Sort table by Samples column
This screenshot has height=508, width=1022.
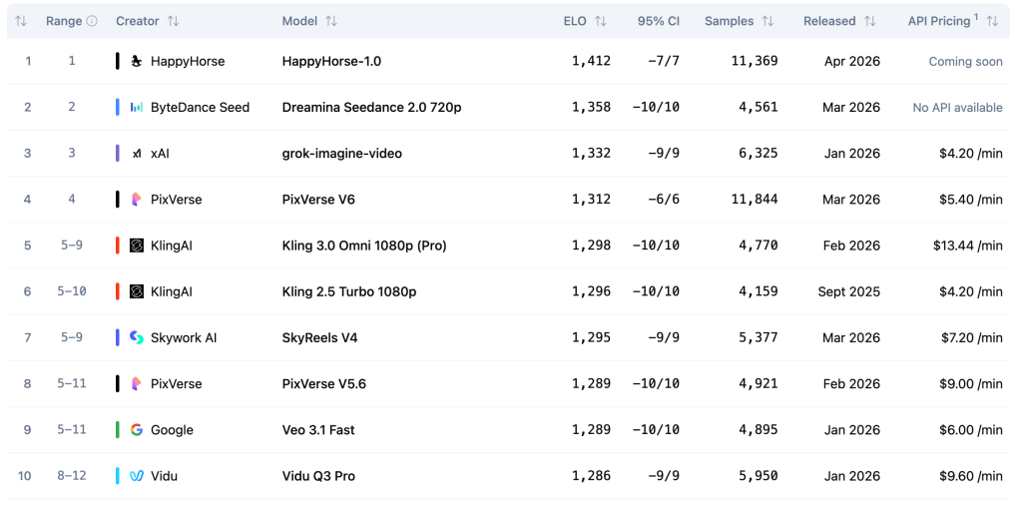point(767,21)
